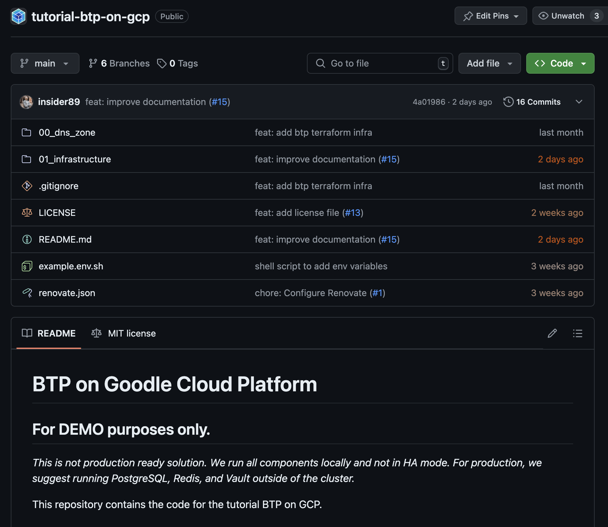
Task: Open the README outline list icon
Action: [577, 333]
